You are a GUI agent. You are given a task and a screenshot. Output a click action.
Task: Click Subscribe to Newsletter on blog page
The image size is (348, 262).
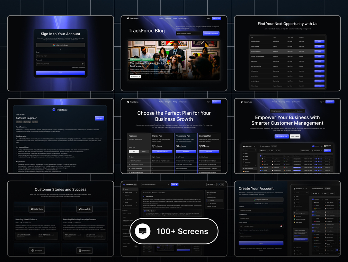coord(211,33)
